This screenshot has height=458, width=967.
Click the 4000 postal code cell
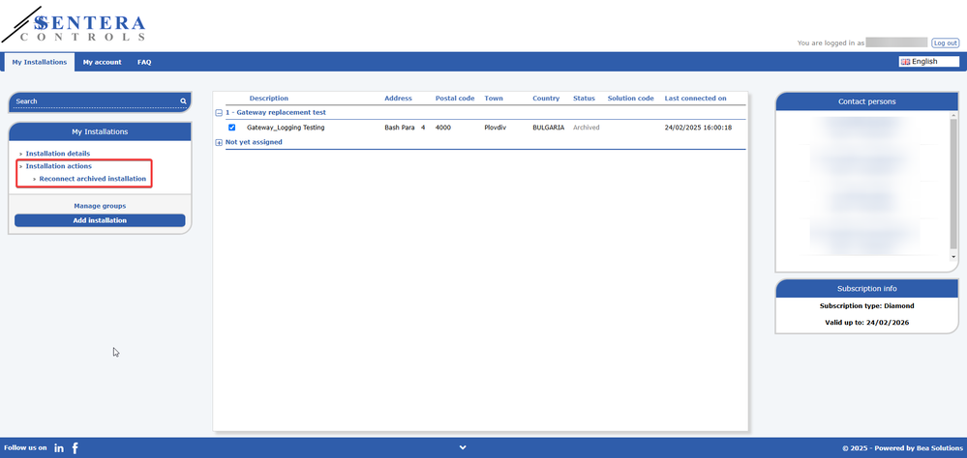(x=443, y=128)
